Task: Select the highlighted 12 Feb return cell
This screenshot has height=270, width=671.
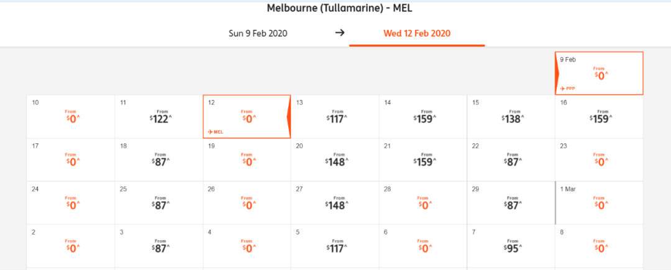Action: (x=247, y=117)
